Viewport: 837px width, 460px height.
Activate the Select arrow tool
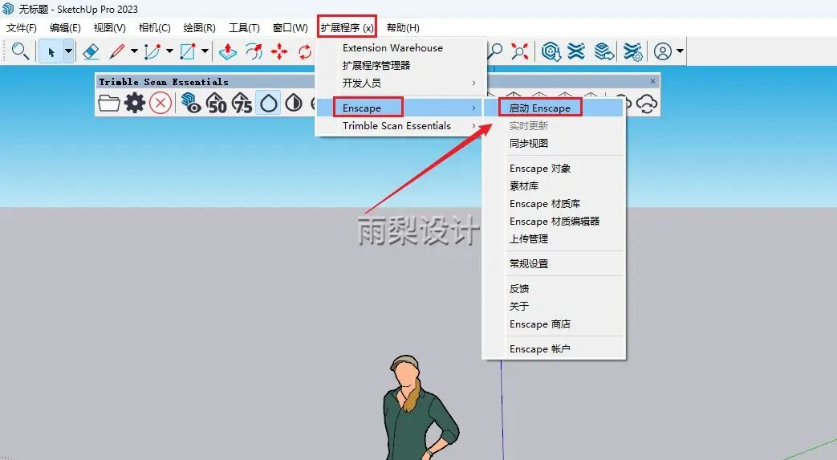tap(51, 51)
